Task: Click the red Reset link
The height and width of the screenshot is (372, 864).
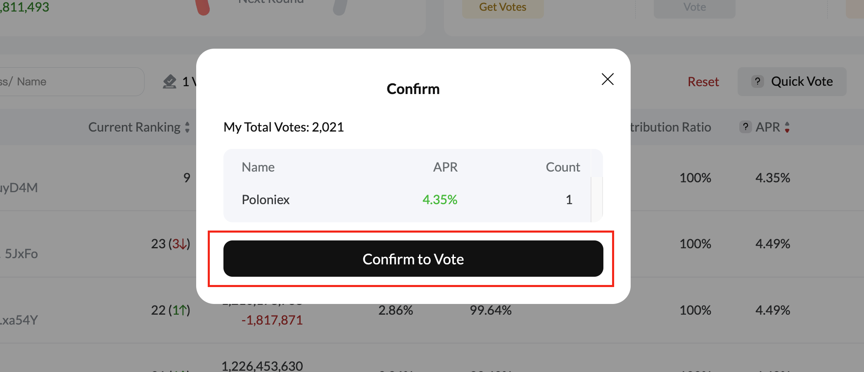Action: [x=703, y=82]
